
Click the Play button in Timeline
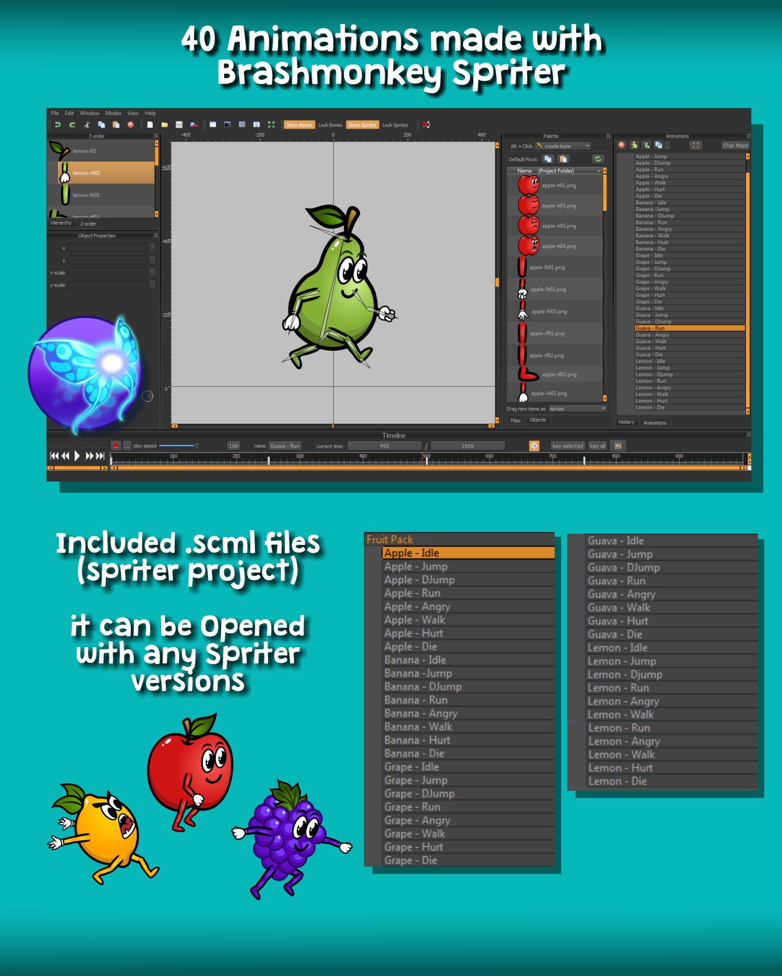click(x=77, y=456)
